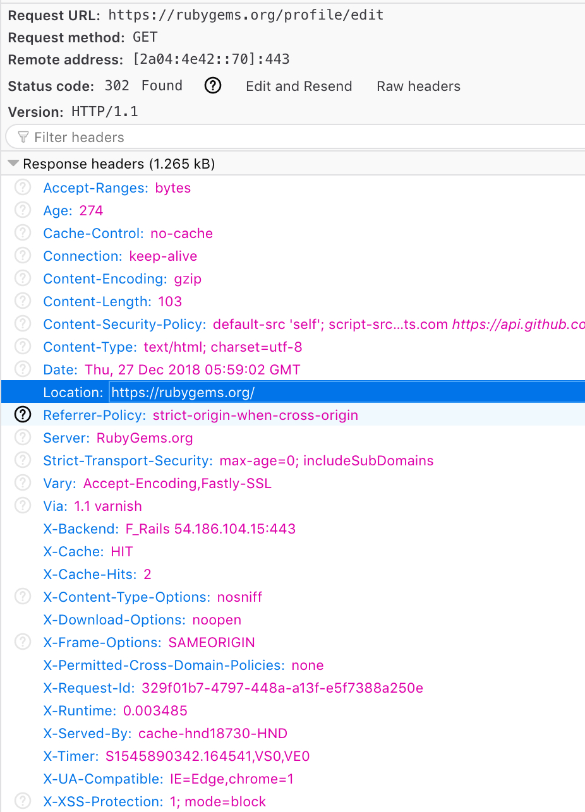The width and height of the screenshot is (585, 812).
Task: Click help icon for Content-Length header
Action: point(23,301)
